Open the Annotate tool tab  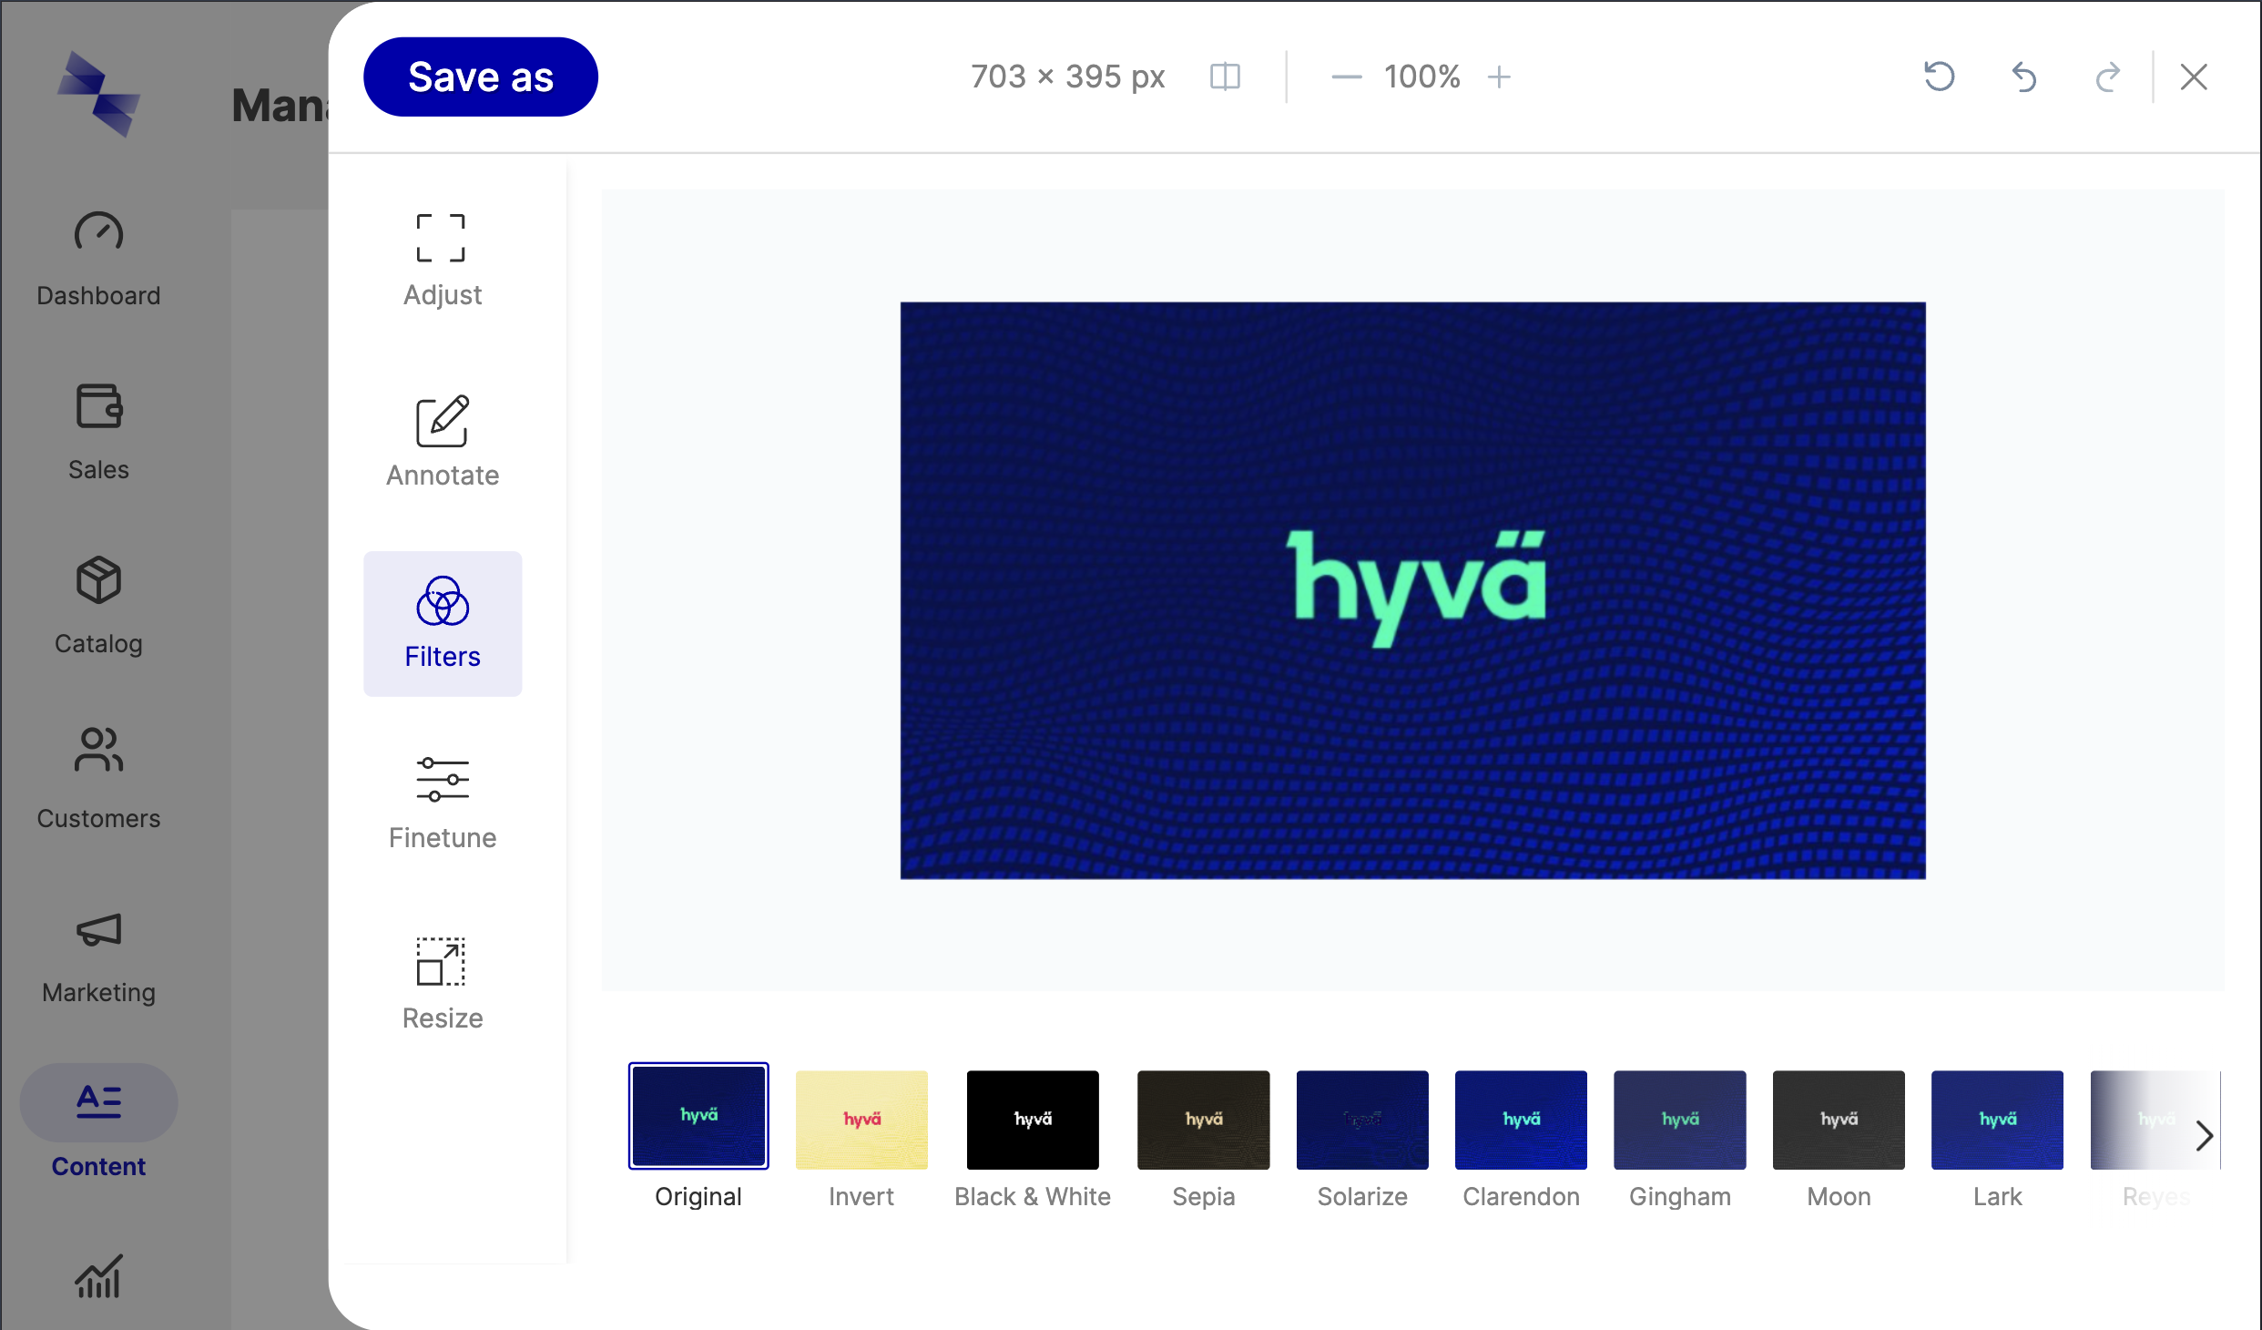pos(443,442)
